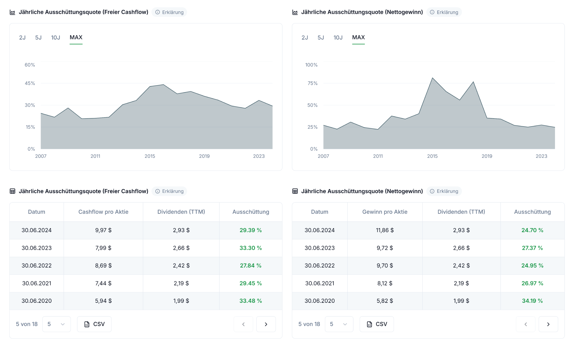The height and width of the screenshot is (347, 574).
Task: Open Erklärung for Freier Cashflow chart
Action: [169, 12]
